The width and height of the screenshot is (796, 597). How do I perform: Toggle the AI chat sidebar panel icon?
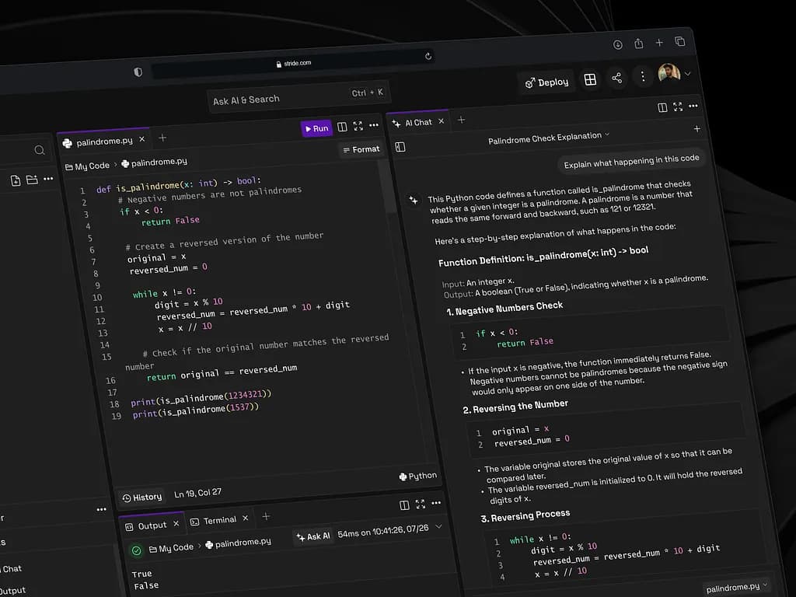(x=400, y=146)
